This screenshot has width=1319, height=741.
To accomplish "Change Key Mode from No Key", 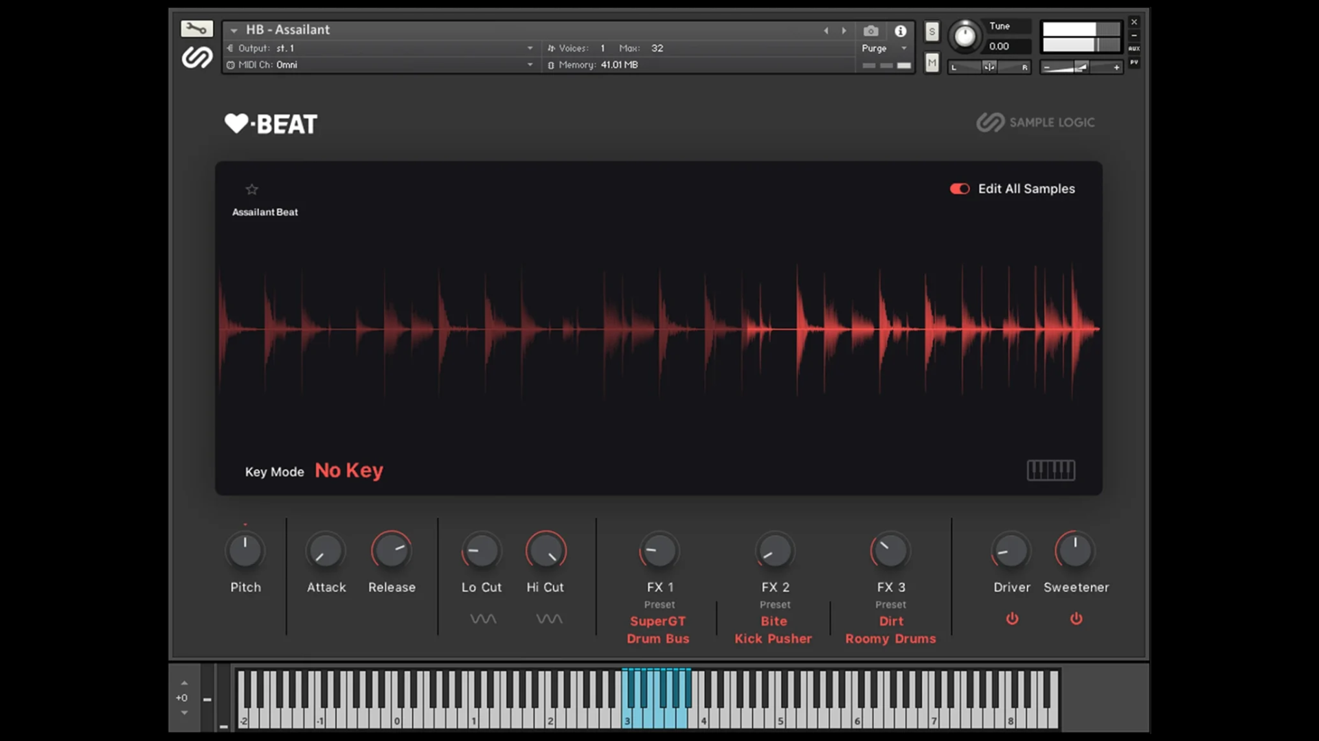I will pos(348,471).
